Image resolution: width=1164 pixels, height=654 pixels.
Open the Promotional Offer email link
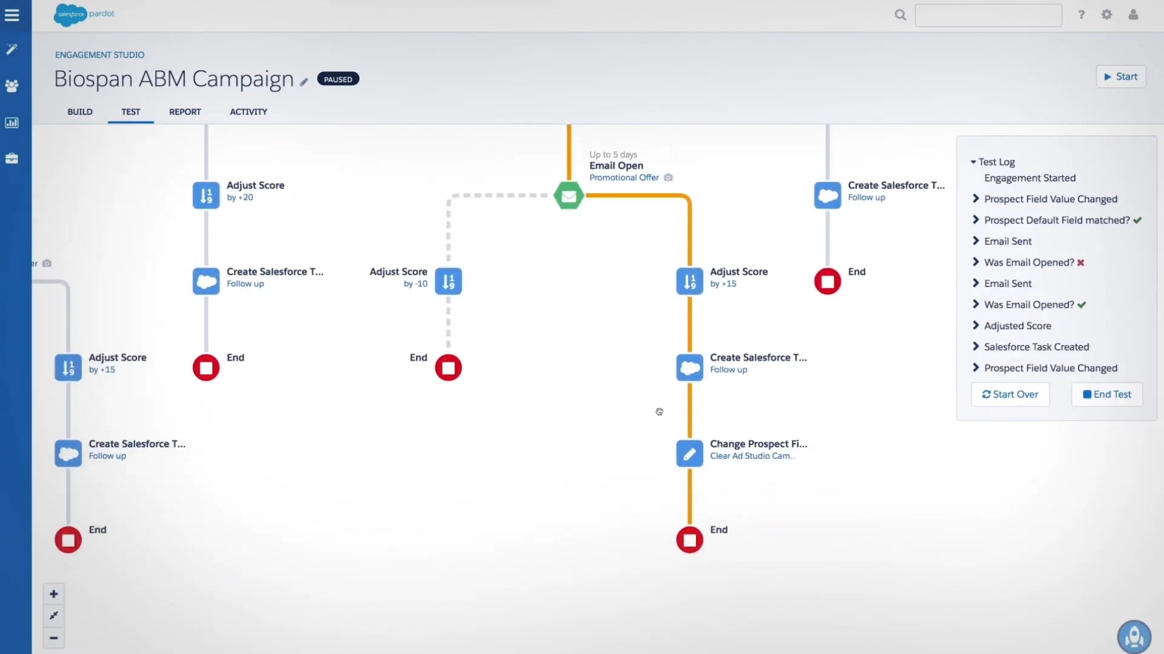click(x=624, y=177)
